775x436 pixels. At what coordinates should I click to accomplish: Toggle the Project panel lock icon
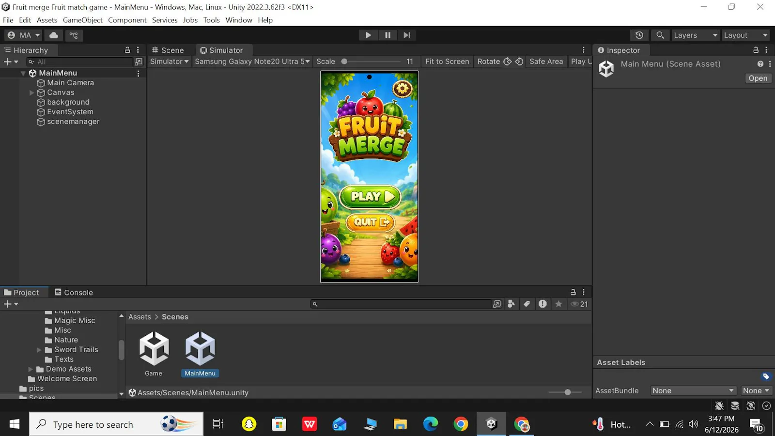coord(573,292)
